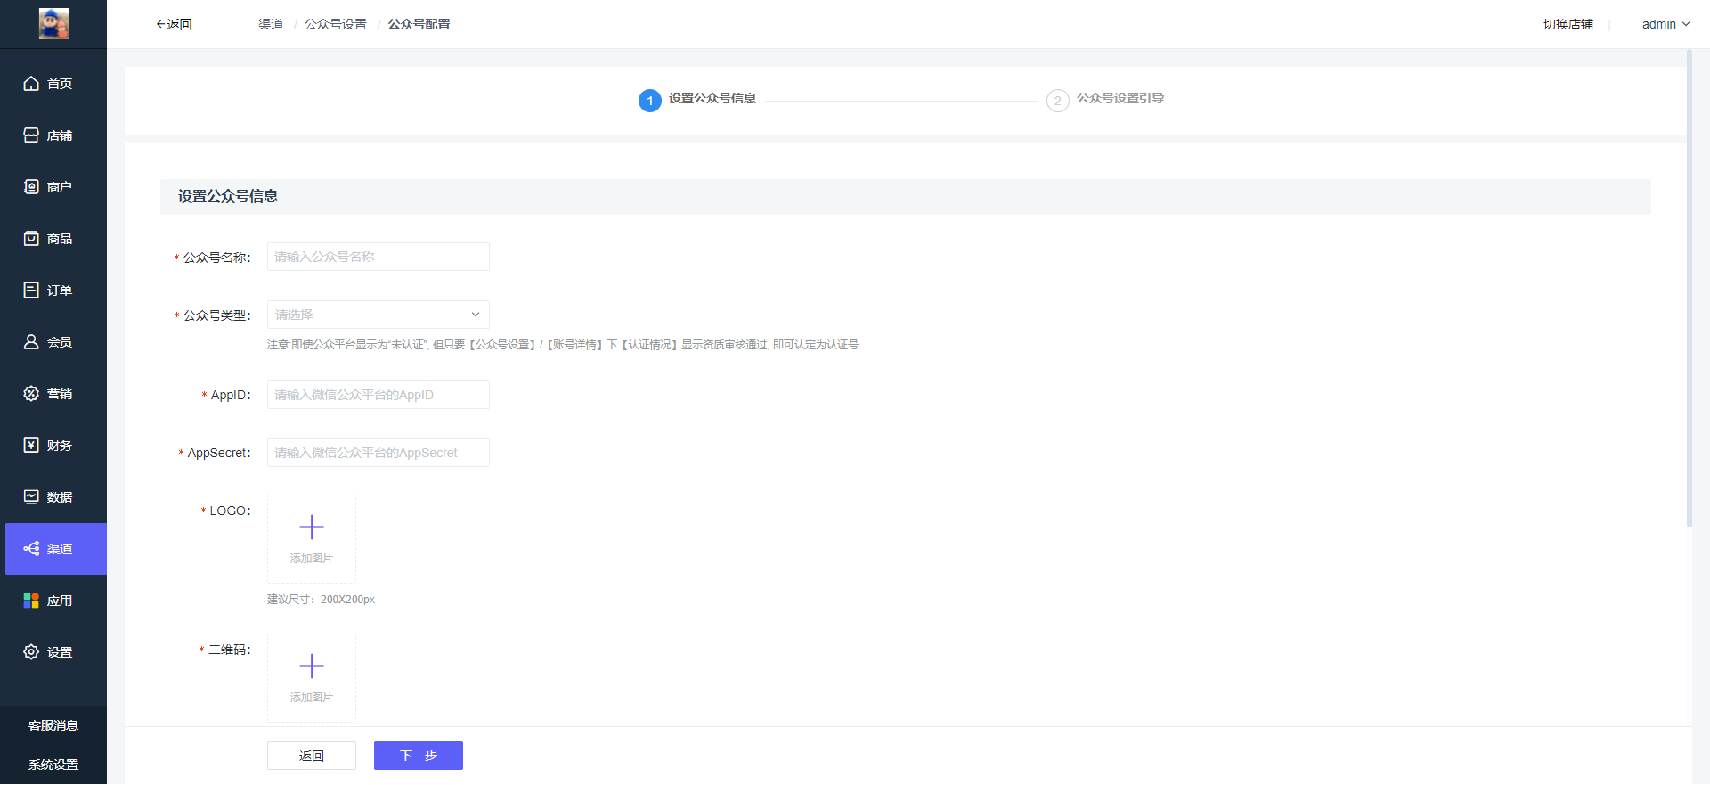
Task: Open the Store (店铺) sidebar icon
Action: [x=31, y=135]
